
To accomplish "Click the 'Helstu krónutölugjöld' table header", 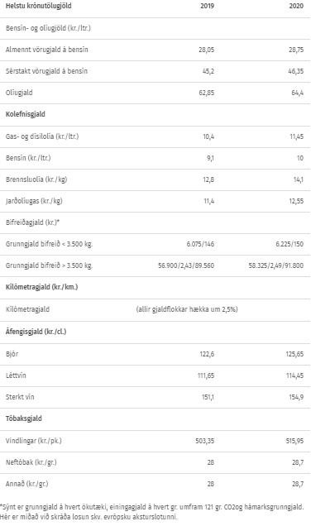I will 39,6.
